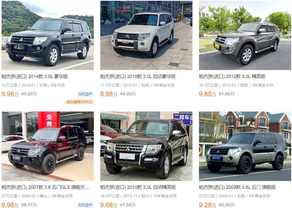Open the black 2010 Pajero with bull bar photo
This screenshot has height=208, width=292.
tap(146, 146)
